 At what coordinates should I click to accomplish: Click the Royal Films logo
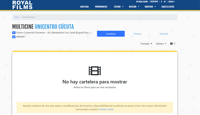[x=22, y=5]
